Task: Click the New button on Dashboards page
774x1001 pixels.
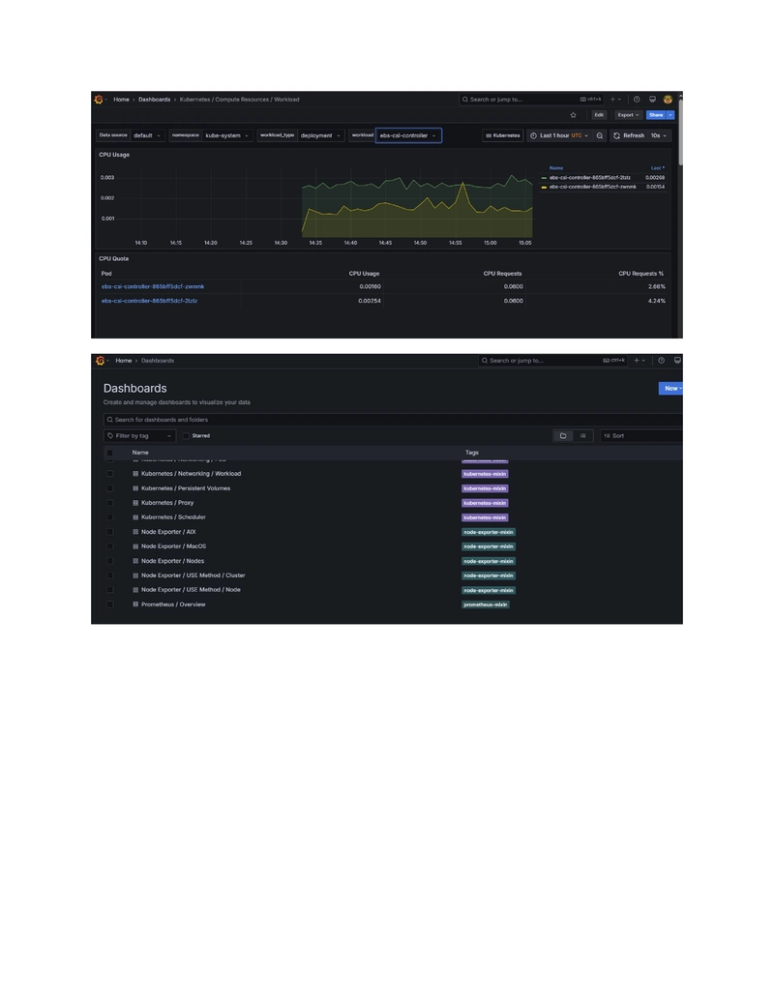Action: tap(671, 388)
